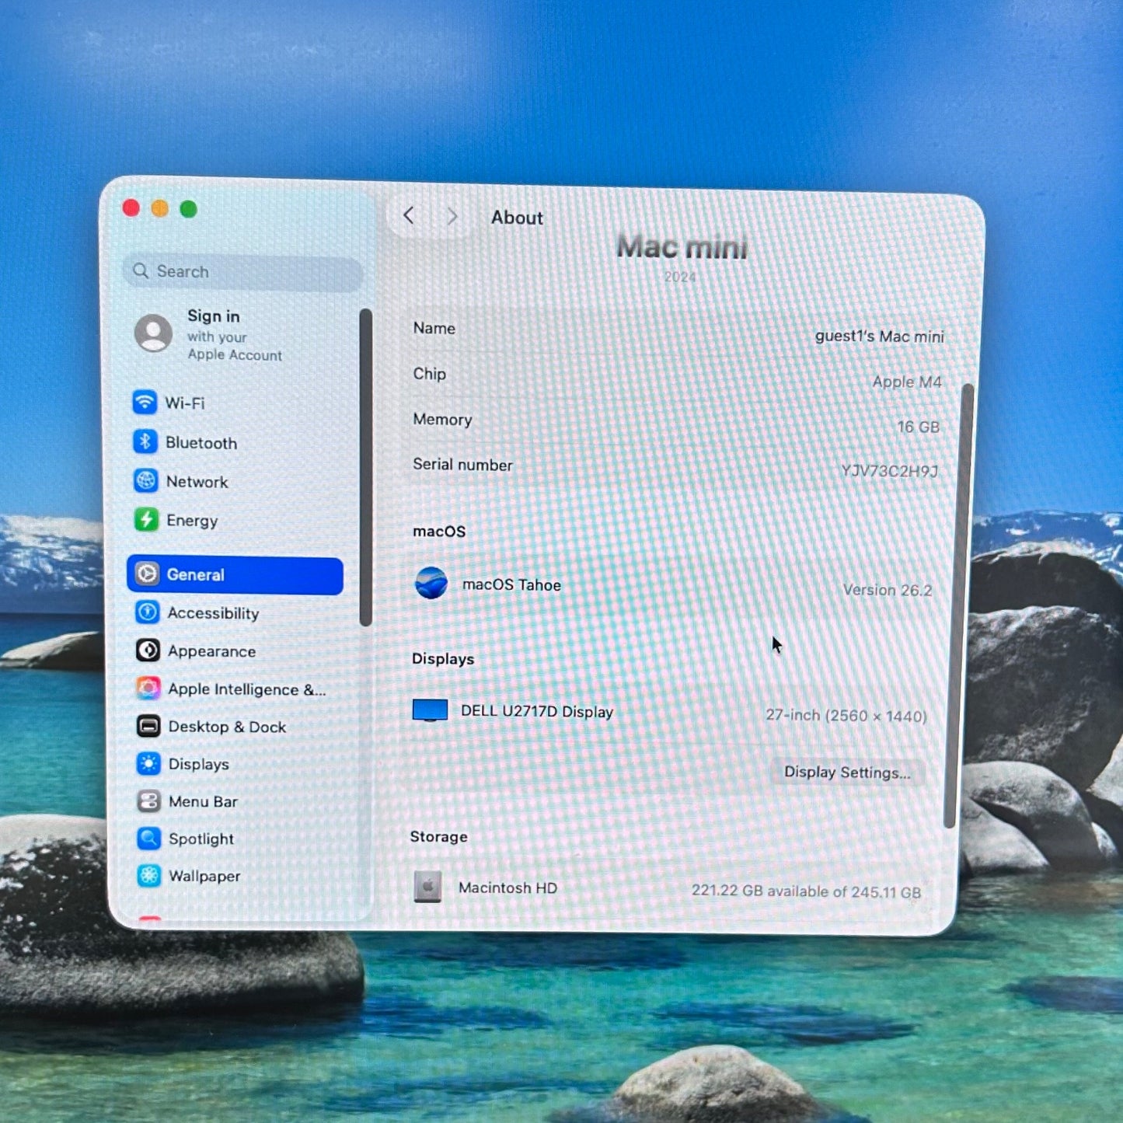Viewport: 1123px width, 1123px height.
Task: Open Apple Intelligence icon in sidebar
Action: [x=148, y=688]
